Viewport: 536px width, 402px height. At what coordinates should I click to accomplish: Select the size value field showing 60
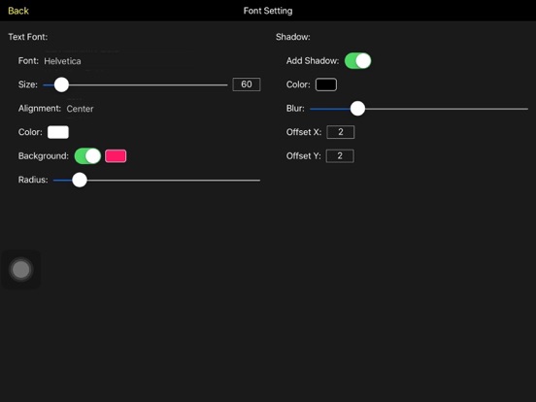pos(247,84)
